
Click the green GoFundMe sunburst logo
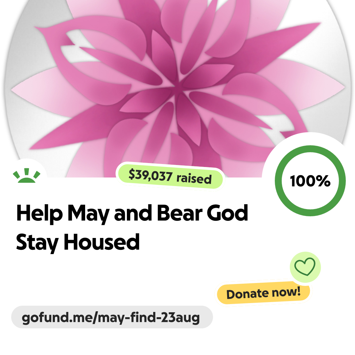click(27, 176)
